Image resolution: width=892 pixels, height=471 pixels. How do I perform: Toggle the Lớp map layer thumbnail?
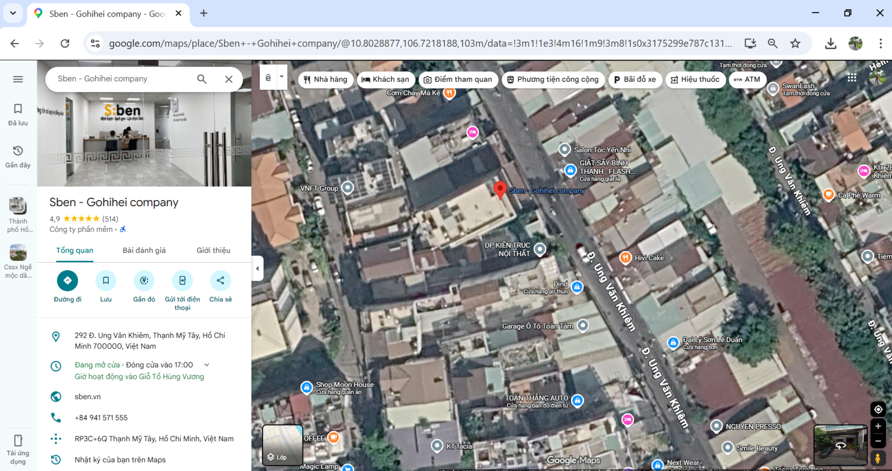[x=283, y=445]
